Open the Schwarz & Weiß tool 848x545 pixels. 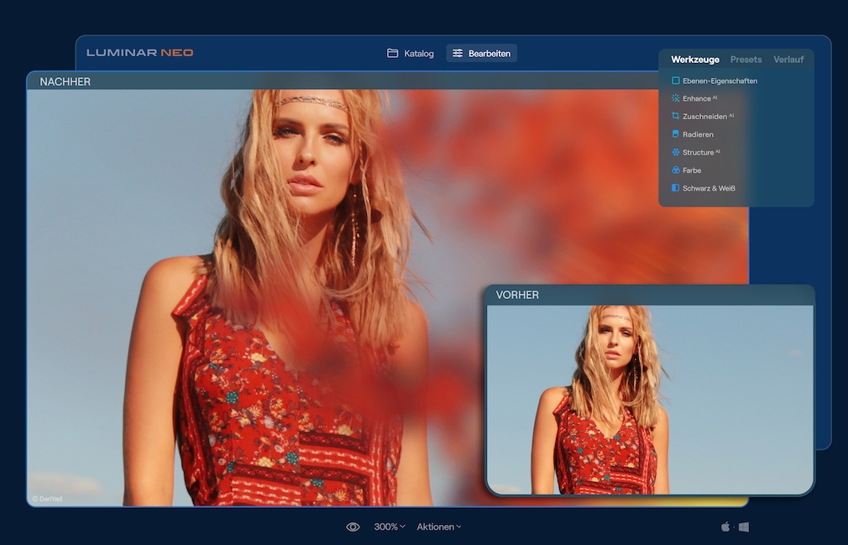click(707, 187)
